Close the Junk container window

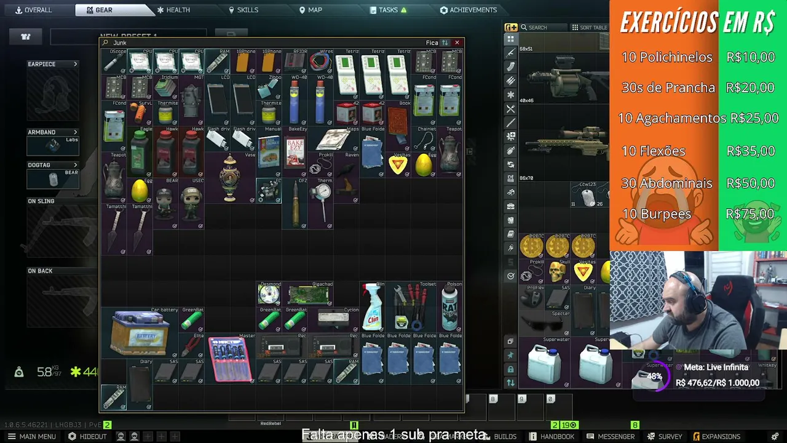coord(457,42)
